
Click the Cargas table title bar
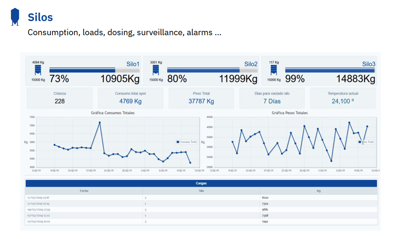[201, 183]
